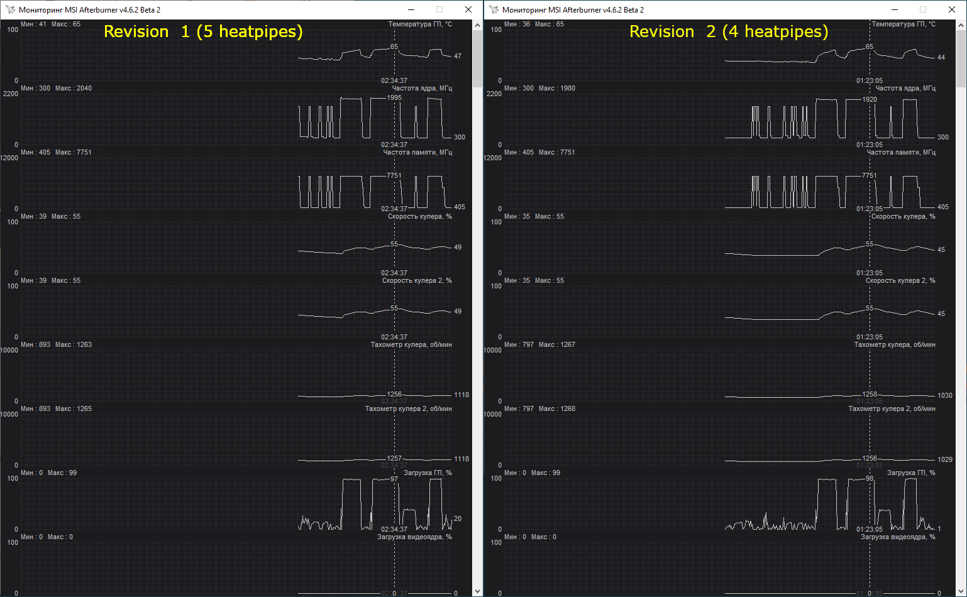Screen dimensions: 967x597
Task: Click 'Частота ядра, МГц' label in the left window
Action: click(422, 88)
